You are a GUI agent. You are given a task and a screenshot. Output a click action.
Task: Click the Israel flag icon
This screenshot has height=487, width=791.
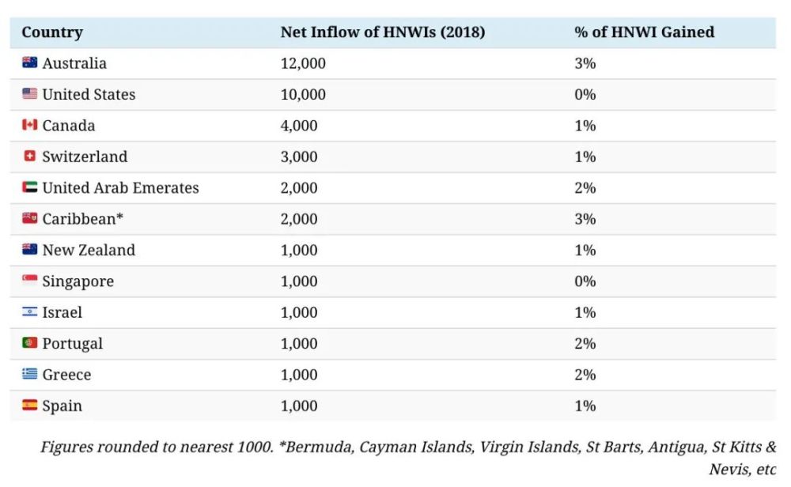pyautogui.click(x=30, y=311)
